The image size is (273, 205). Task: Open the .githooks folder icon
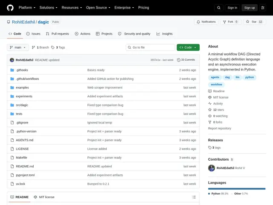(12, 70)
